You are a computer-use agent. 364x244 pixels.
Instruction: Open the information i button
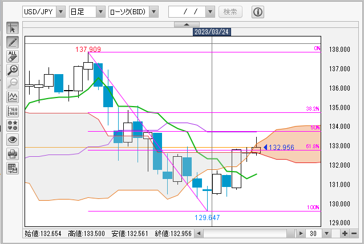point(258,12)
